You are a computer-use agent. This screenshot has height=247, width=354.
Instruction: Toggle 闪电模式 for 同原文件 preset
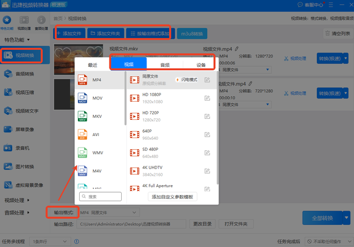coord(186,80)
